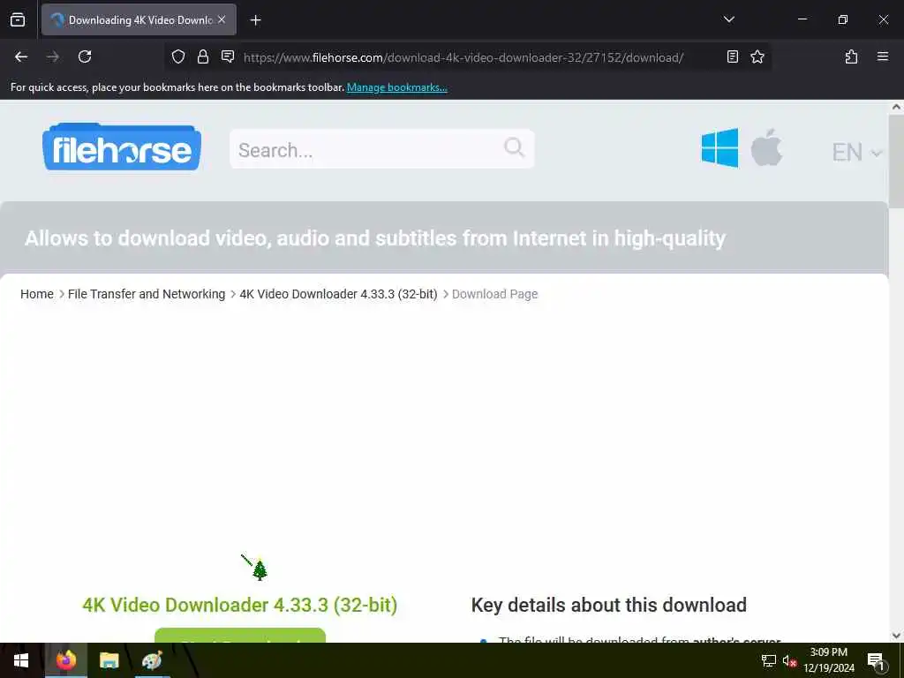Click the Firefox taskbar icon
This screenshot has height=678, width=904.
65,660
